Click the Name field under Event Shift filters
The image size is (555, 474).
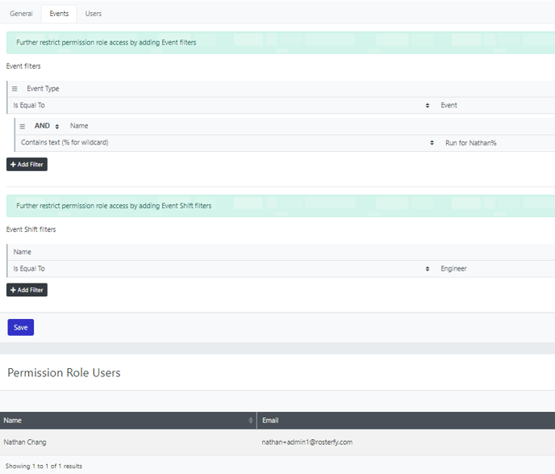(23, 252)
